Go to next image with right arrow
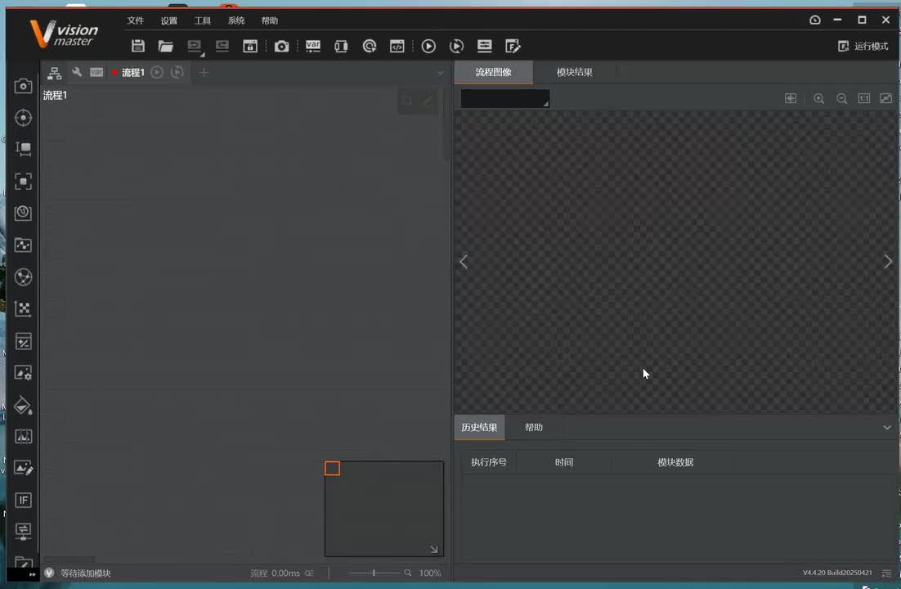 [x=888, y=262]
